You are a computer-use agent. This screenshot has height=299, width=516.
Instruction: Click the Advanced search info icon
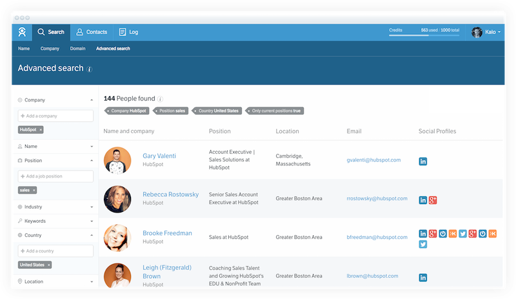click(x=89, y=69)
